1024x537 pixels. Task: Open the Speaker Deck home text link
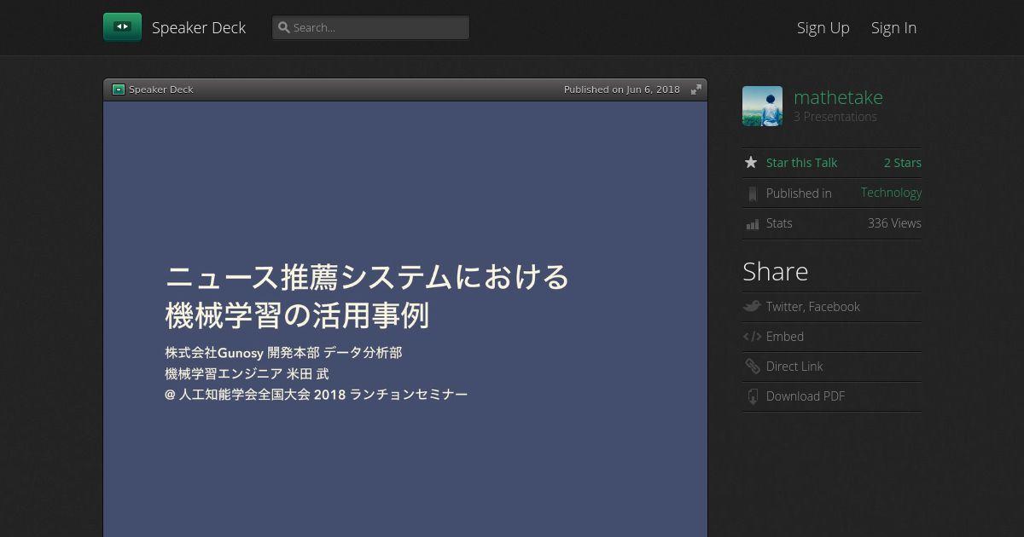[x=199, y=27]
